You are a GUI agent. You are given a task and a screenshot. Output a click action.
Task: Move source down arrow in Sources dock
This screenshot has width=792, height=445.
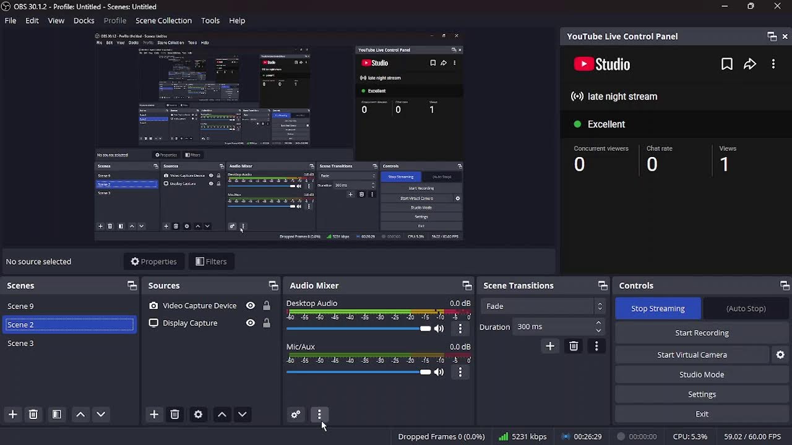[243, 414]
